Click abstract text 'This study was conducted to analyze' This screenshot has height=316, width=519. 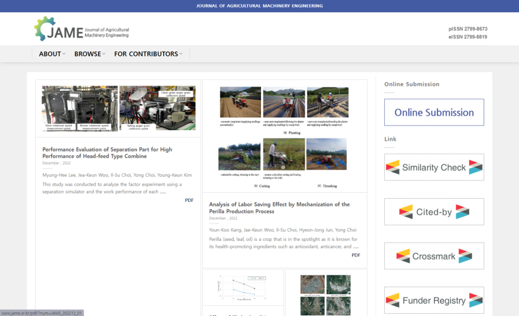[112, 188]
